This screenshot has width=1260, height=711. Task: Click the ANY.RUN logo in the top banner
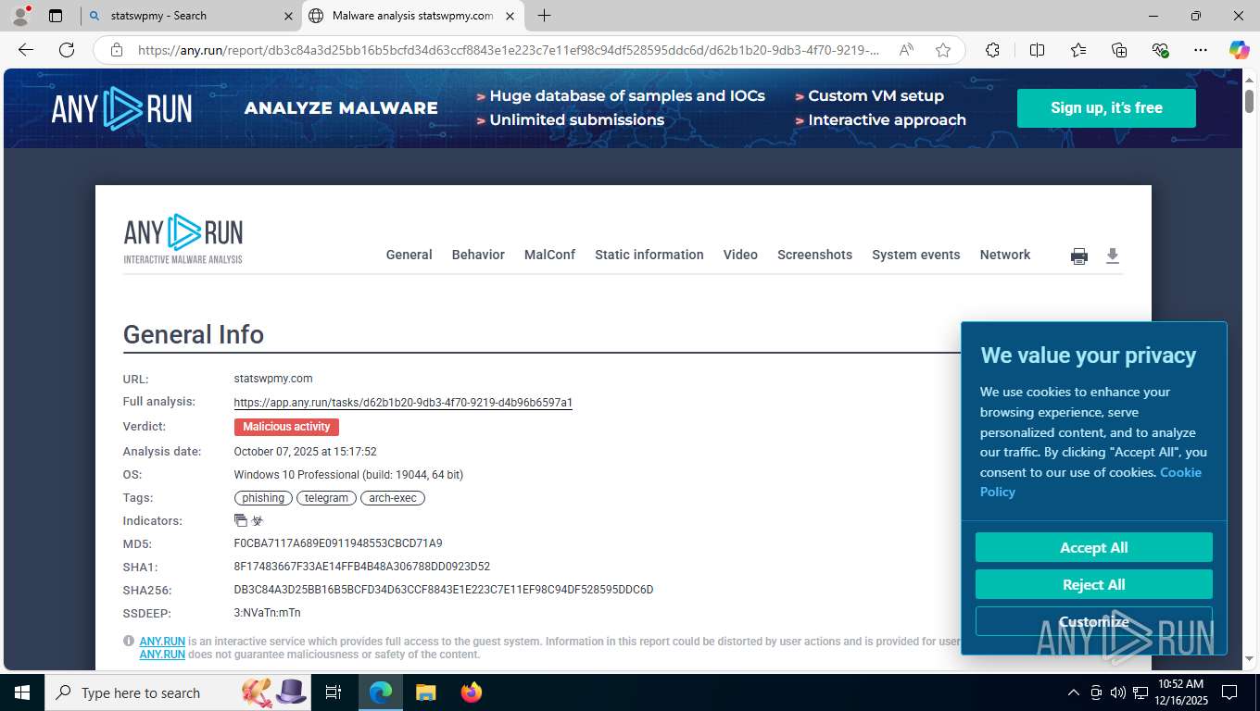(121, 108)
